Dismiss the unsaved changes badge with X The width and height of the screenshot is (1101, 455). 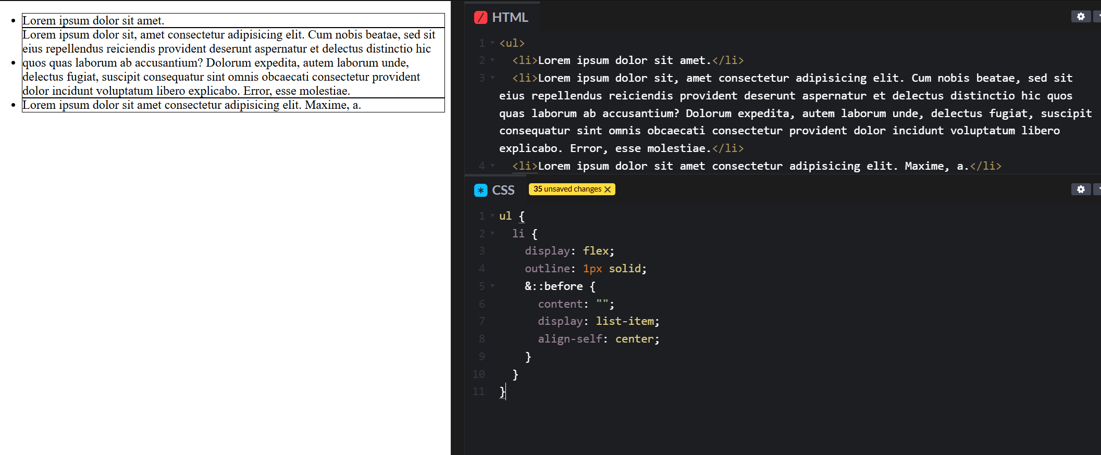tap(608, 189)
